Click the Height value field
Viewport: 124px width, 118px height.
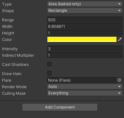pos(85,33)
